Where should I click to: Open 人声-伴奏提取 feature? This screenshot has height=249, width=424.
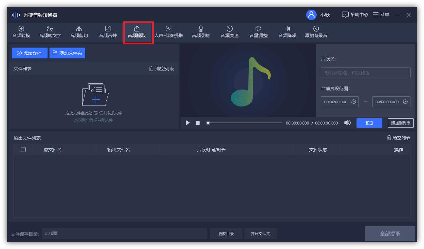169,32
